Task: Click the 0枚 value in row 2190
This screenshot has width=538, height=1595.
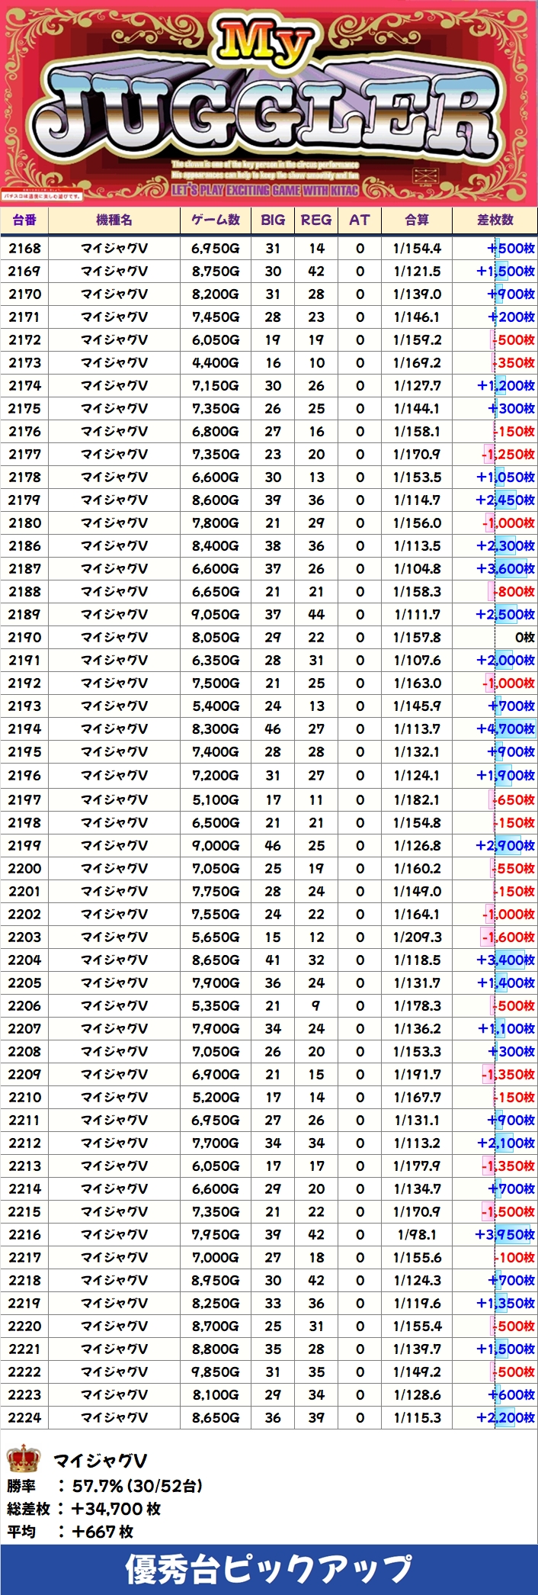Action: coord(525,637)
